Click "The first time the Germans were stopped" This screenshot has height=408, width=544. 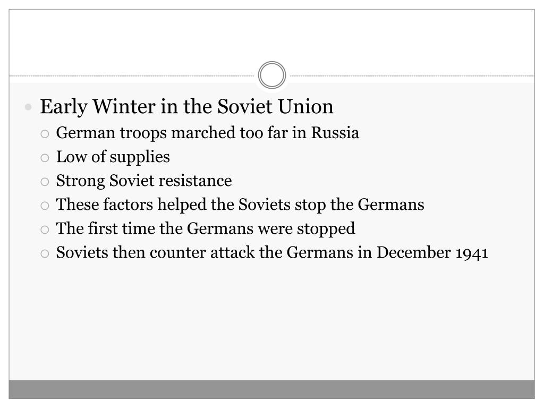[206, 229]
